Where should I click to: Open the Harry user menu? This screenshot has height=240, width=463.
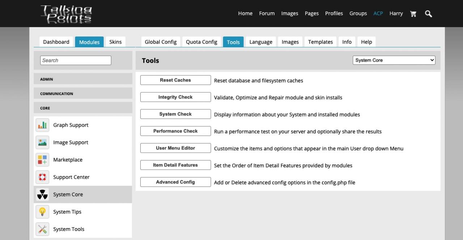click(396, 13)
